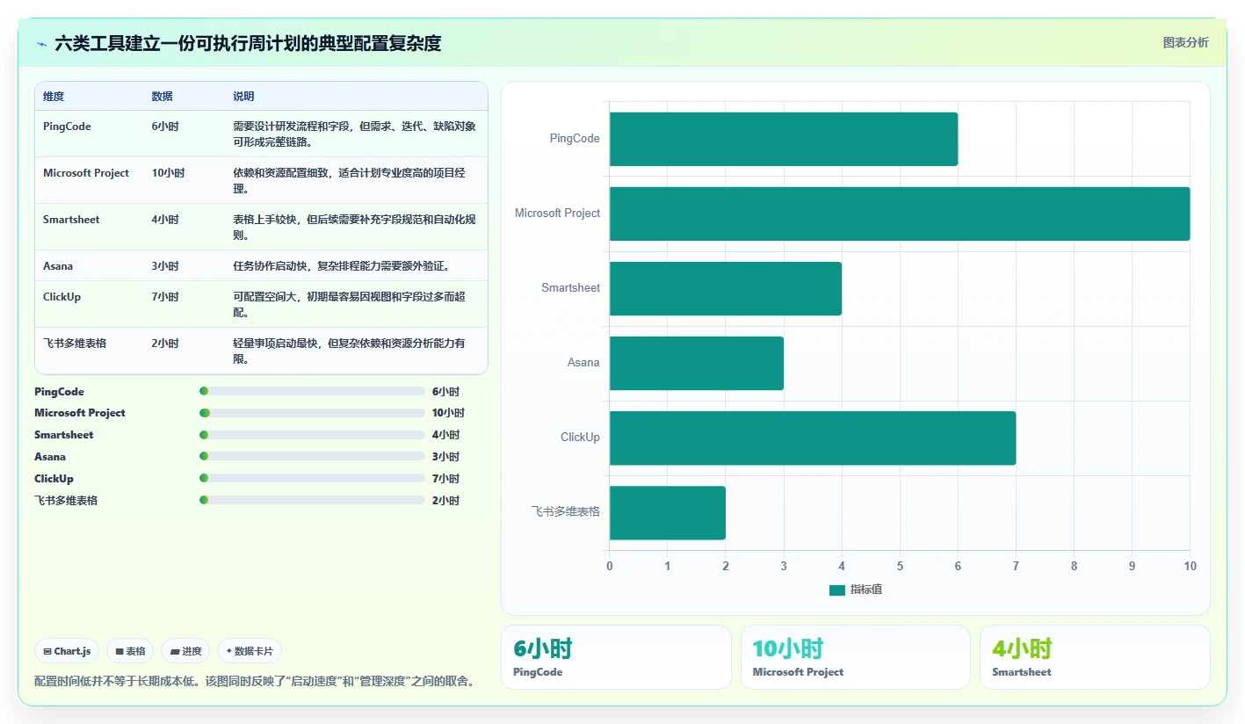Click the Asana description 任务协作启动快
Image resolution: width=1245 pixels, height=724 pixels.
point(344,266)
